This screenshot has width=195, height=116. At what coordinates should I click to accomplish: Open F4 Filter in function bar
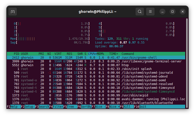56,106
